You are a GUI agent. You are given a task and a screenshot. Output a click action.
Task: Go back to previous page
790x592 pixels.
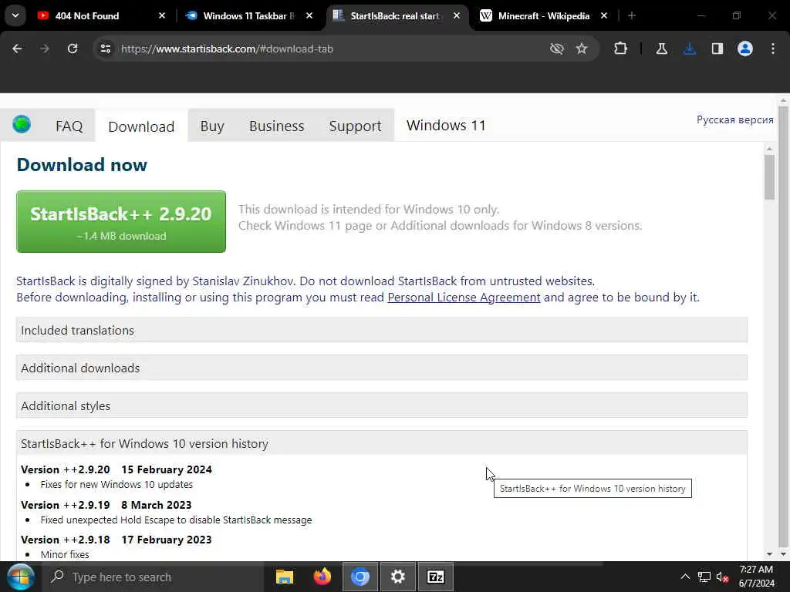[17, 49]
